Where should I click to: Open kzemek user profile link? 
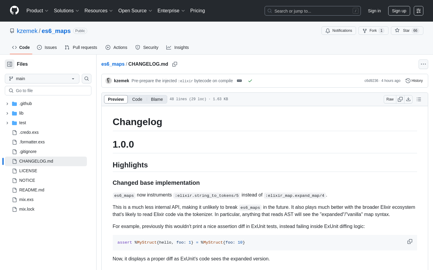tap(27, 31)
